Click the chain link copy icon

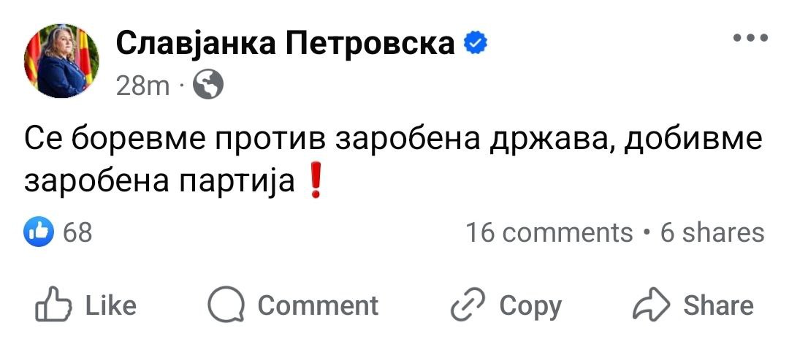click(x=468, y=305)
